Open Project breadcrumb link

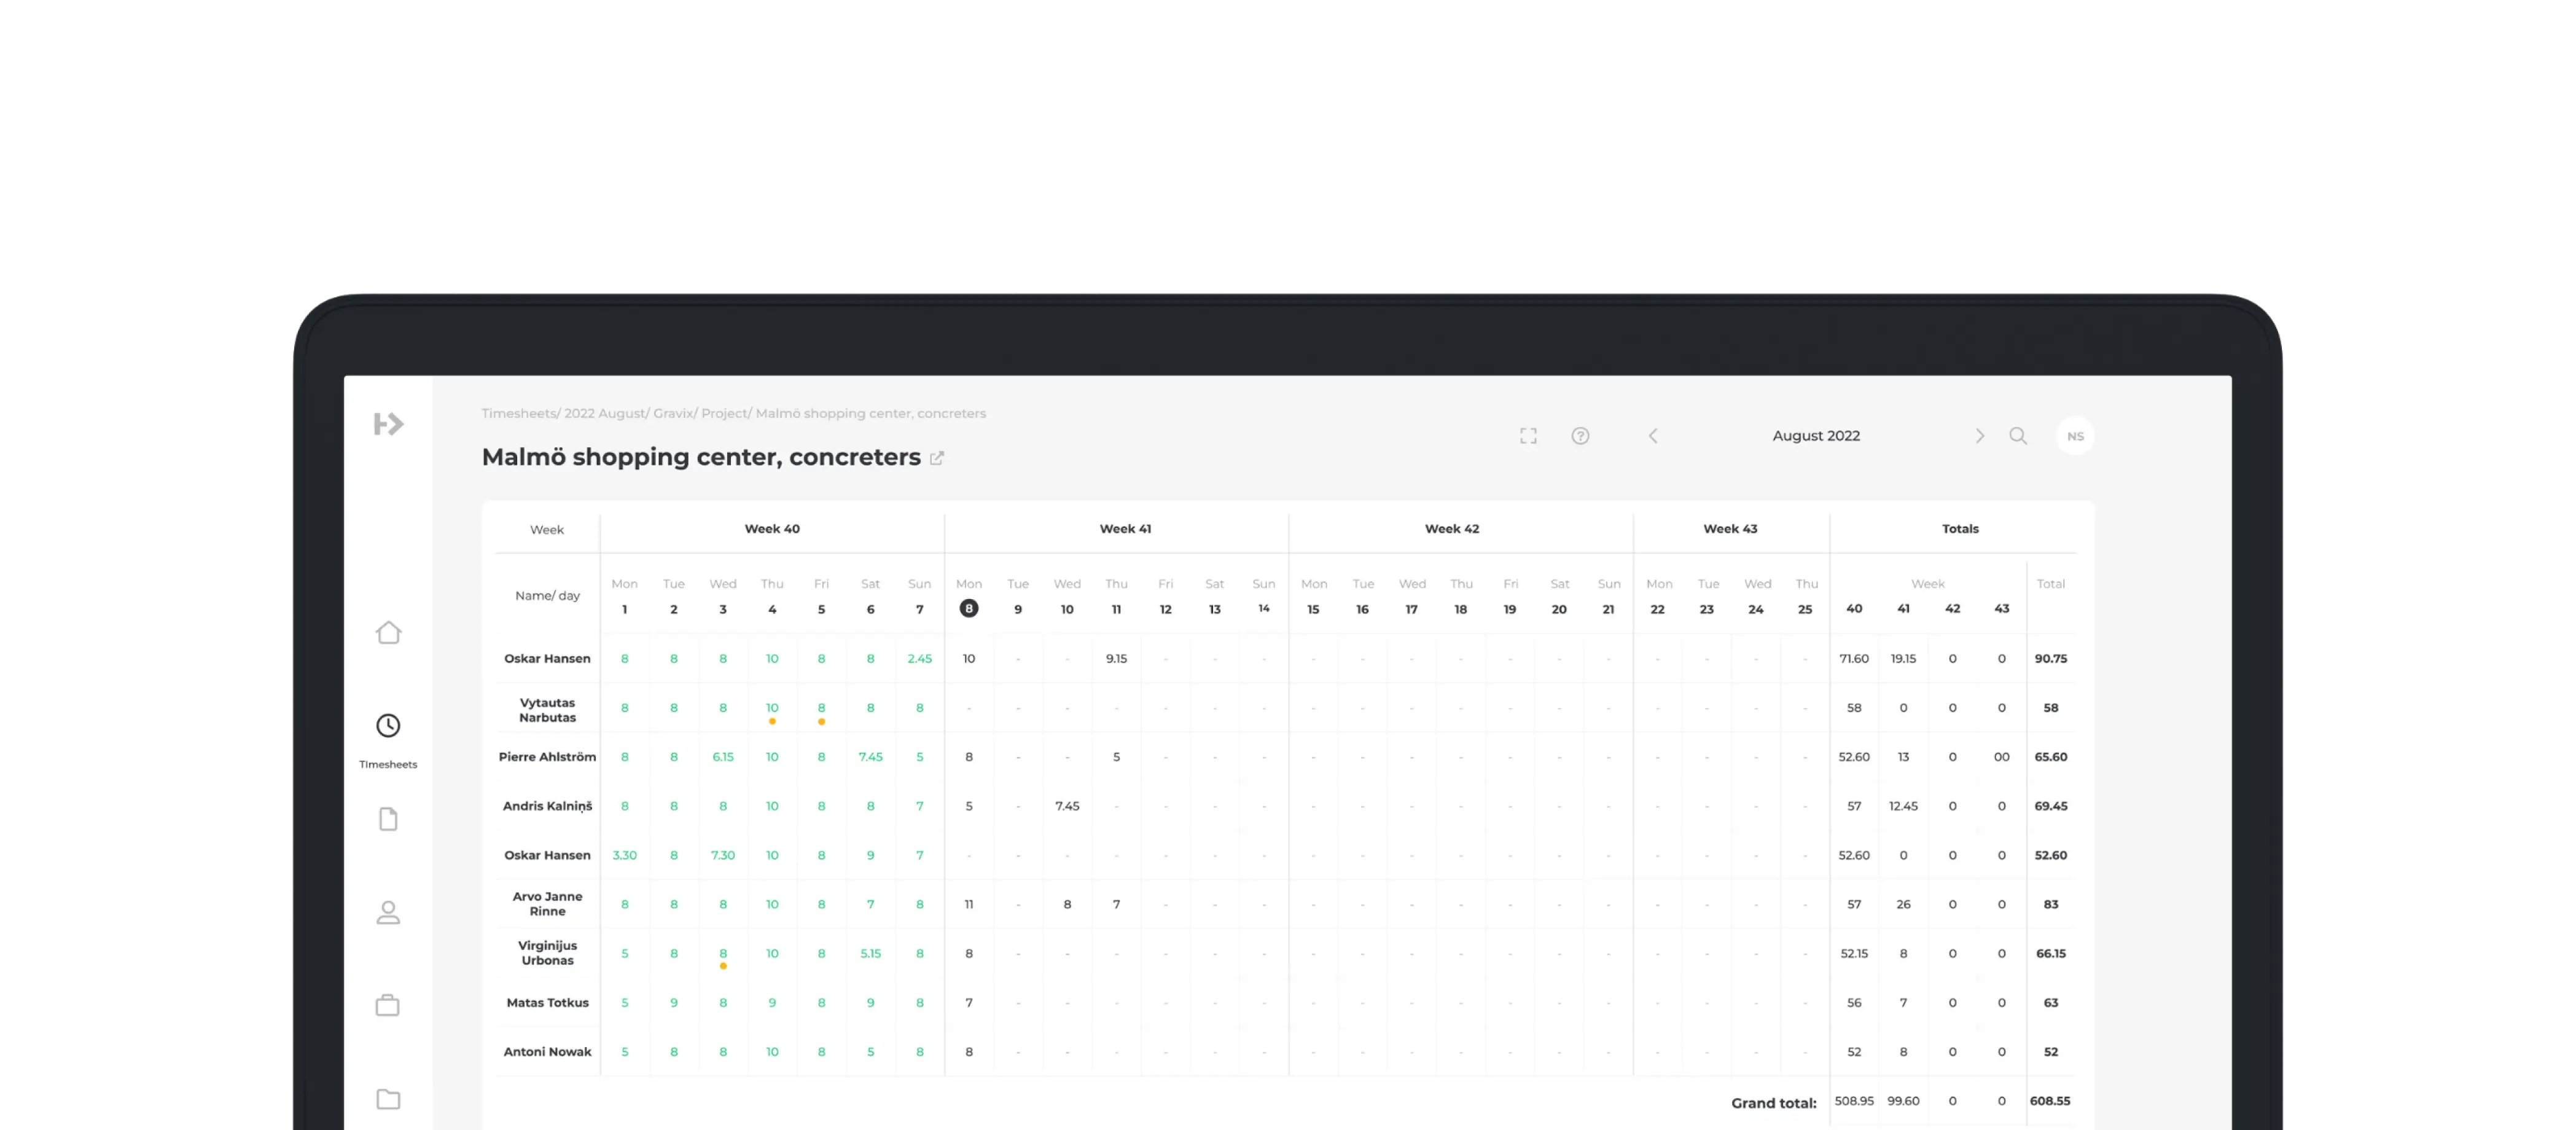pos(724,413)
